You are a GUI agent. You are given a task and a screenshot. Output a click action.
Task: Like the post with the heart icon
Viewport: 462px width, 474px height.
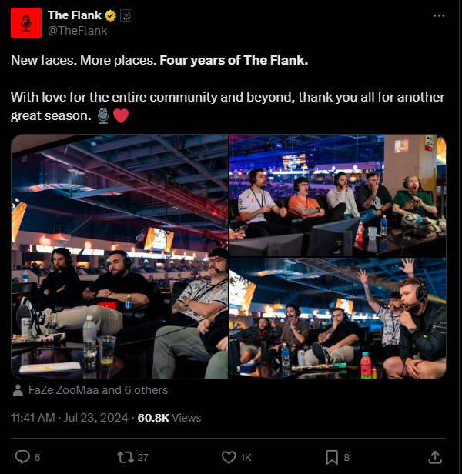[x=229, y=457]
